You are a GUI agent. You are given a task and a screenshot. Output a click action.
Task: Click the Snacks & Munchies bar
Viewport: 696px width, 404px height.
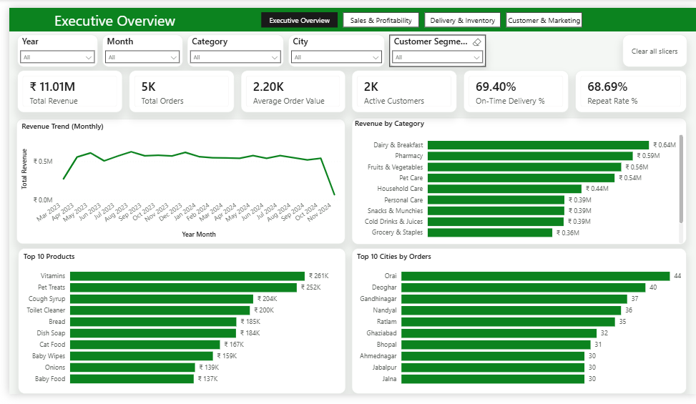pyautogui.click(x=496, y=211)
